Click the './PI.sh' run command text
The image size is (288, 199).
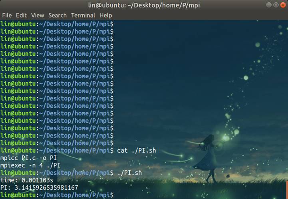click(x=129, y=173)
